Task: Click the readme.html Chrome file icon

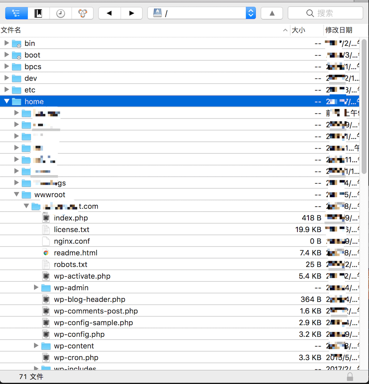Action: tap(46, 253)
